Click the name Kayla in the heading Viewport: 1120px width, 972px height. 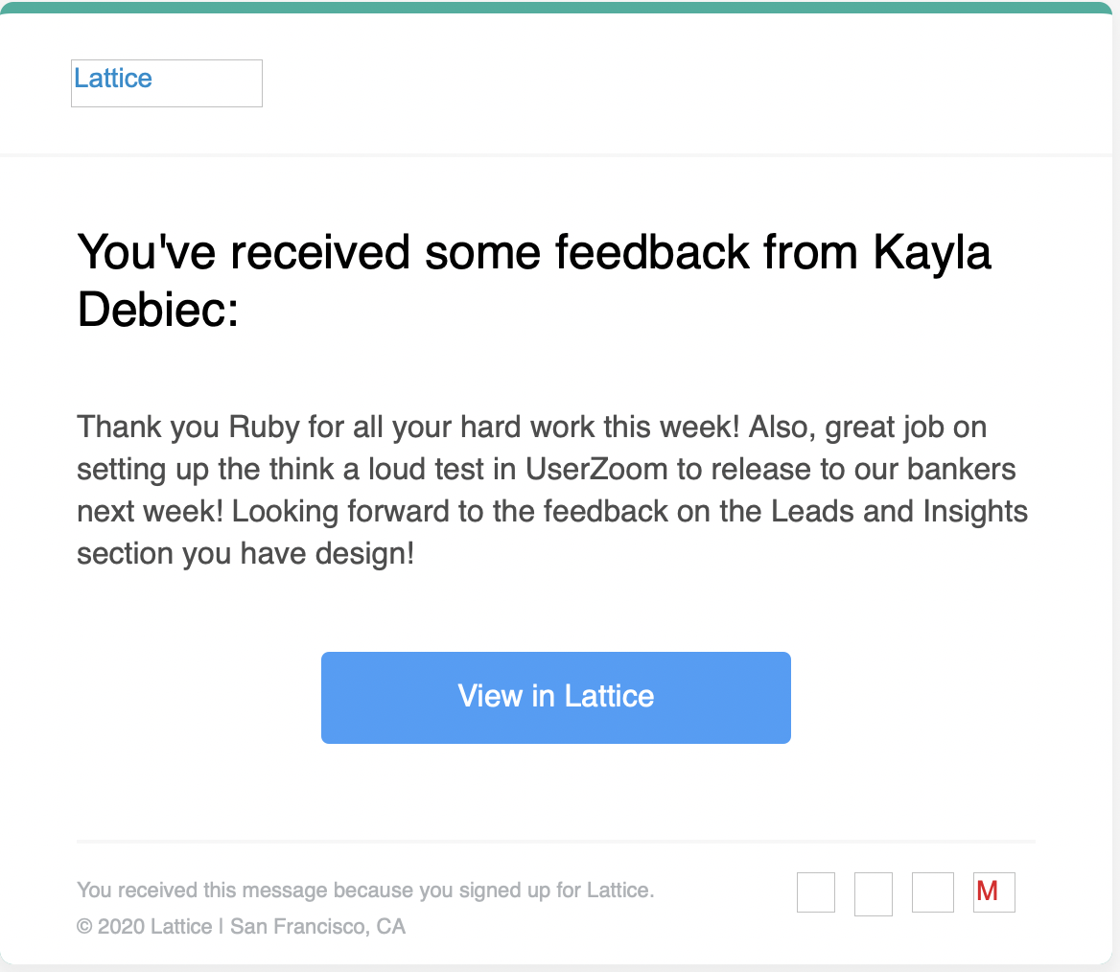[932, 253]
